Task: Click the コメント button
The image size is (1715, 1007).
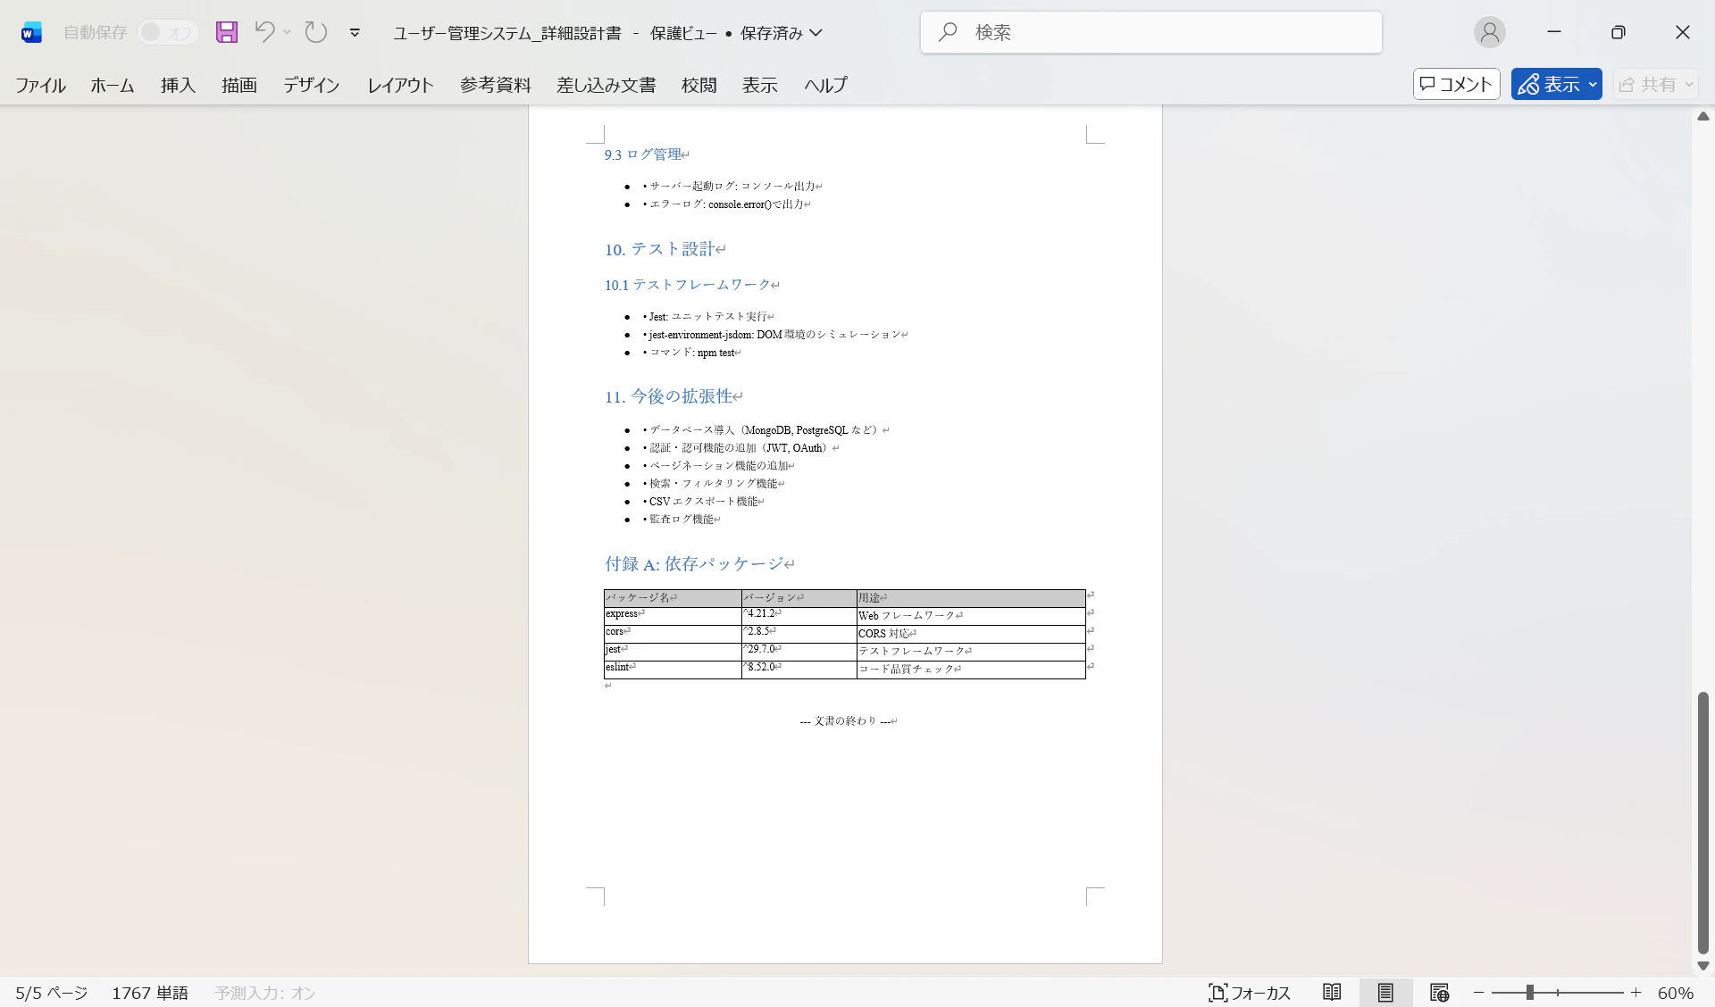Action: 1456,84
